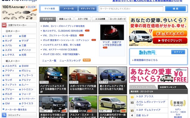Open the ジャガー maker link
Viewport: 190px width, 118px height.
(9, 99)
